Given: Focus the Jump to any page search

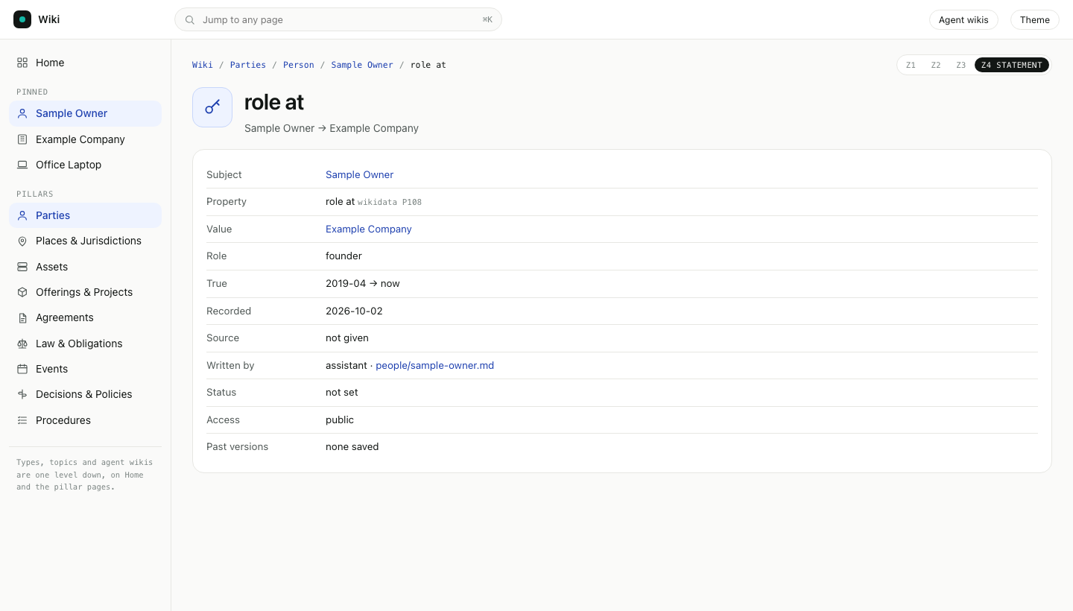Looking at the screenshot, I should pyautogui.click(x=338, y=20).
